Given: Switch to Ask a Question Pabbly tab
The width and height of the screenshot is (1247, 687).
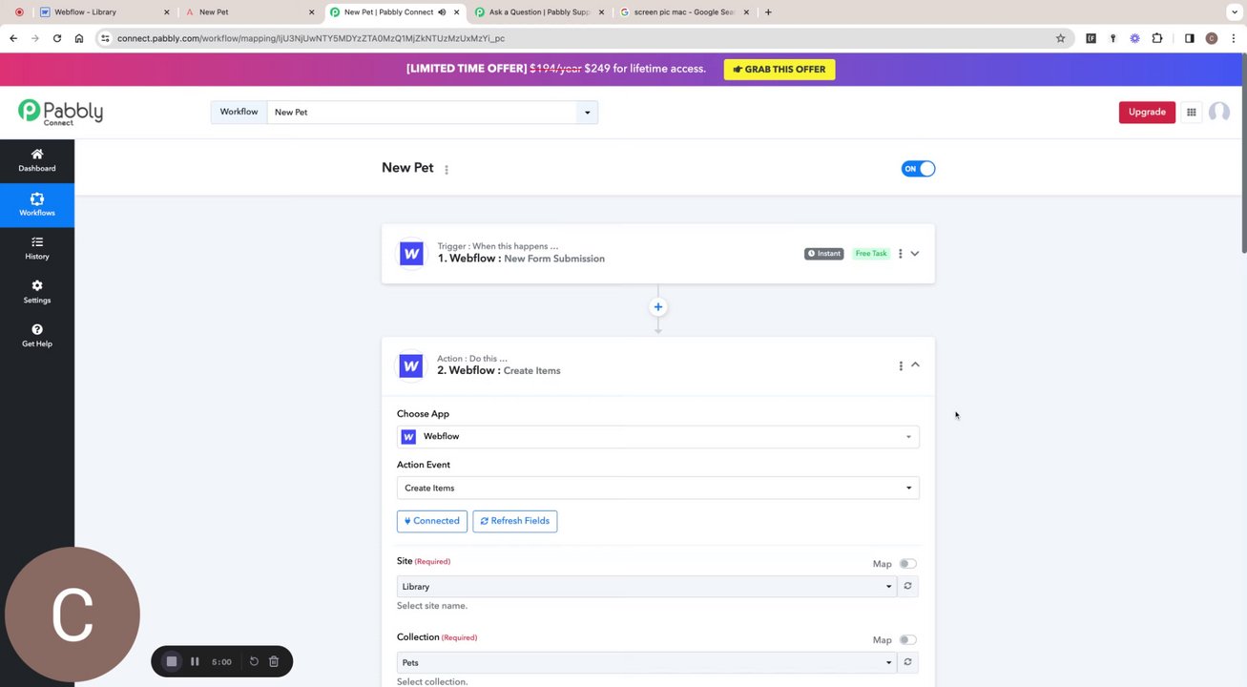Looking at the screenshot, I should (539, 12).
